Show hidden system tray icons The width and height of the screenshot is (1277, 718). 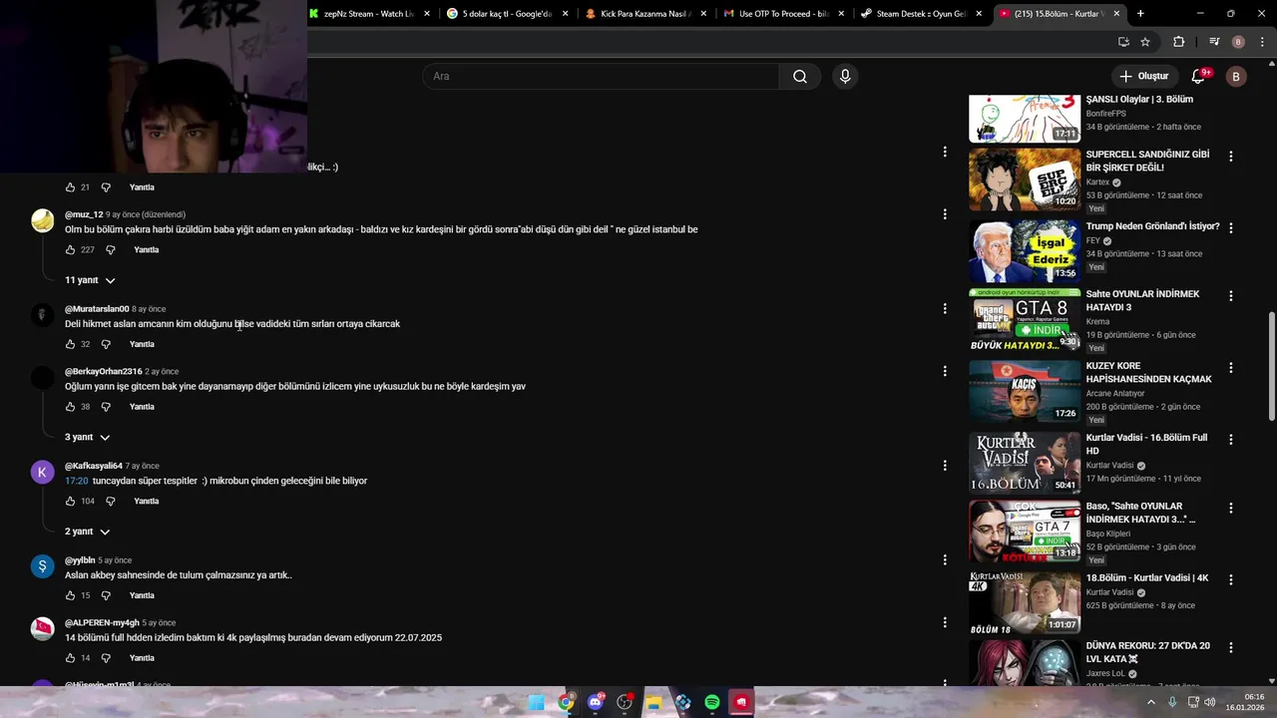coord(1151,702)
